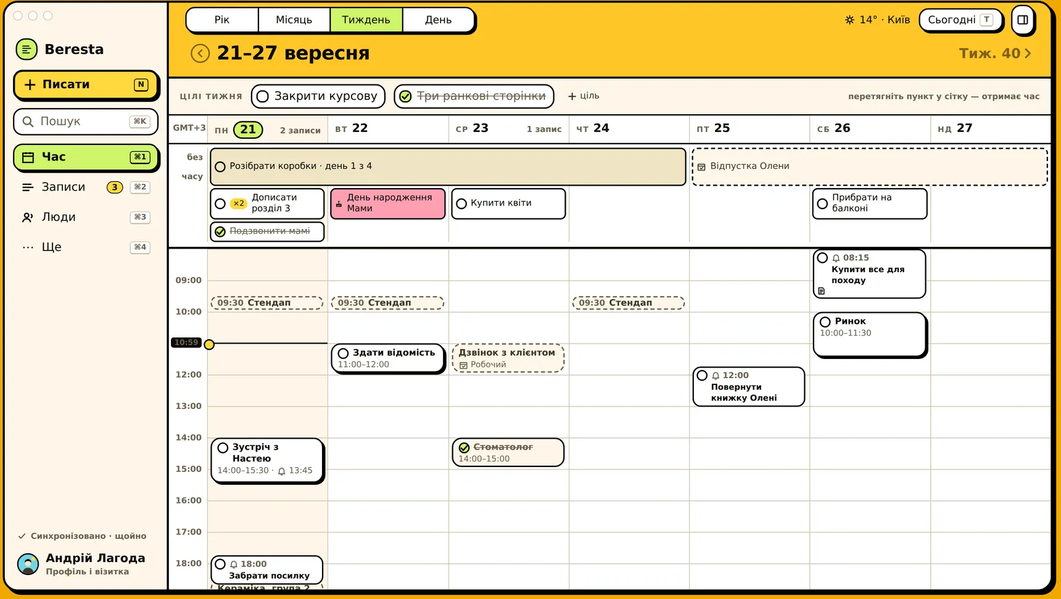The image size is (1061, 599).
Task: Open the Люди section icon
Action: coord(28,217)
